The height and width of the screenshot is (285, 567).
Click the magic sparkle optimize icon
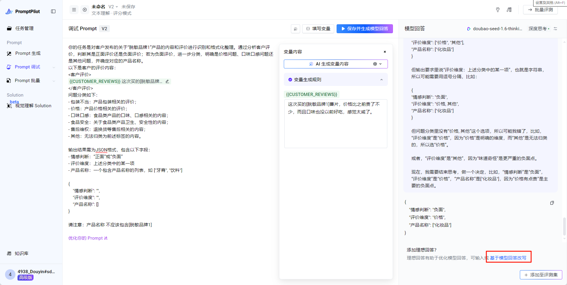pyautogui.click(x=295, y=29)
